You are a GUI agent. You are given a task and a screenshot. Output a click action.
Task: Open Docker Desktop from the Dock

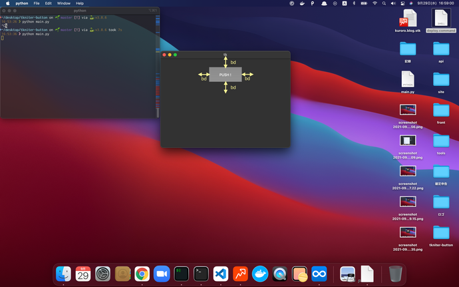[x=260, y=274]
